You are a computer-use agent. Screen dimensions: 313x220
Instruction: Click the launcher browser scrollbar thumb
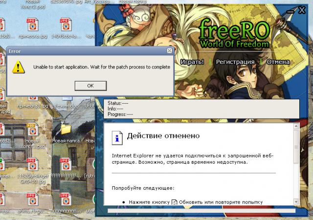pyautogui.click(x=296, y=147)
